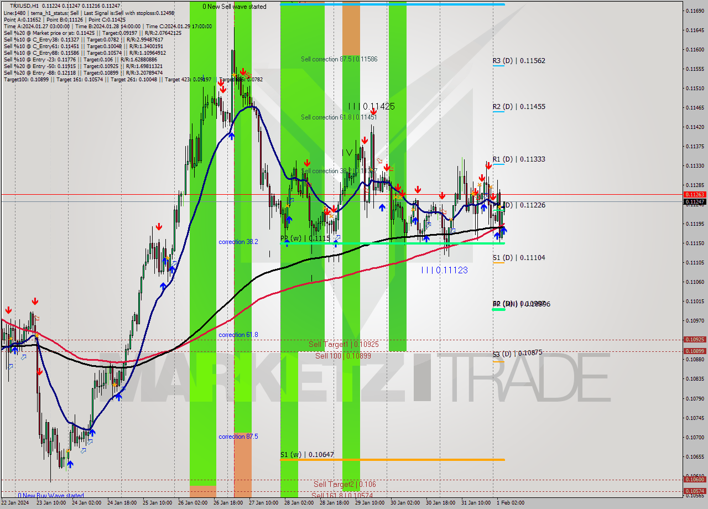
Task: Select the green PP weekly horizontal line
Action: pos(392,243)
